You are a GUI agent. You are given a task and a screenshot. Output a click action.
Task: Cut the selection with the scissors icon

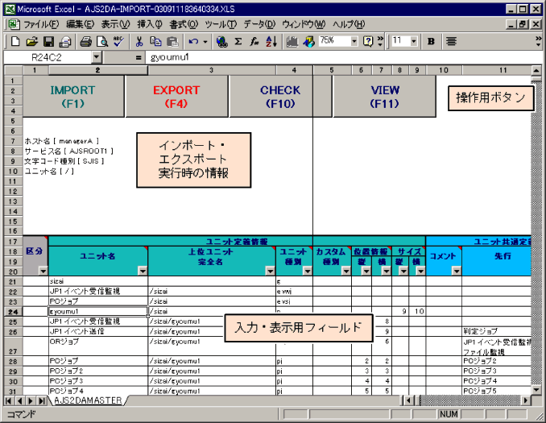click(139, 41)
